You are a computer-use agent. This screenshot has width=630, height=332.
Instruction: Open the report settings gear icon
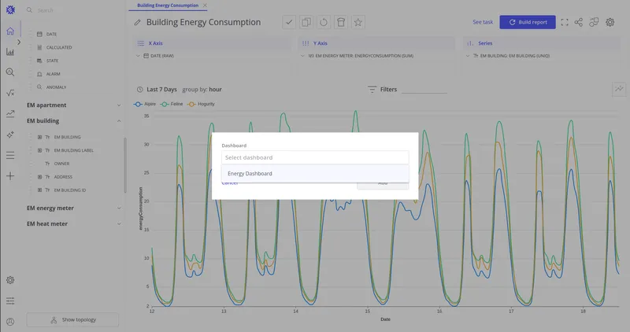[610, 23]
